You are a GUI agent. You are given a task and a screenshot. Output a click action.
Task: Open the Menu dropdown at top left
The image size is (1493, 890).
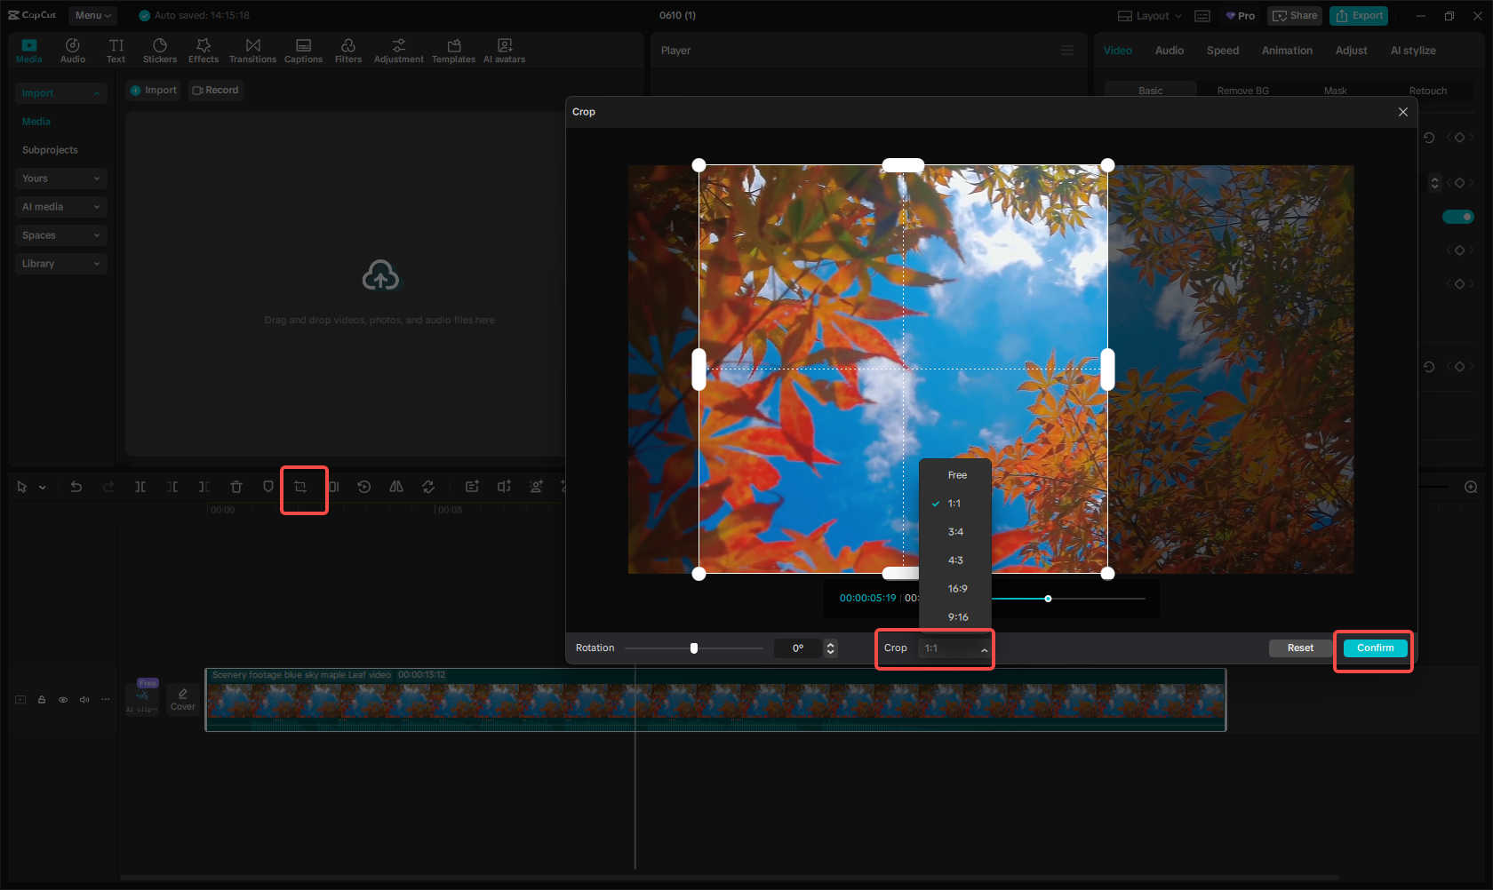click(92, 15)
